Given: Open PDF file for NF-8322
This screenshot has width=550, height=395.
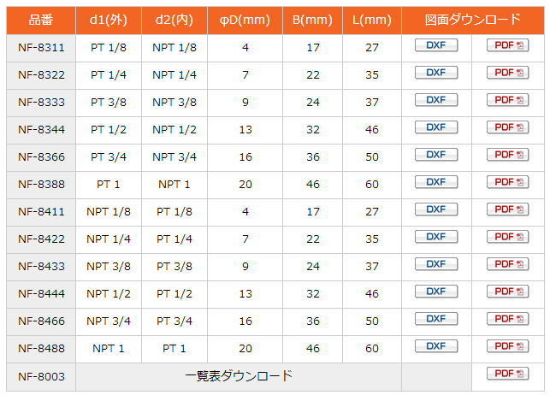Looking at the screenshot, I should tap(507, 73).
